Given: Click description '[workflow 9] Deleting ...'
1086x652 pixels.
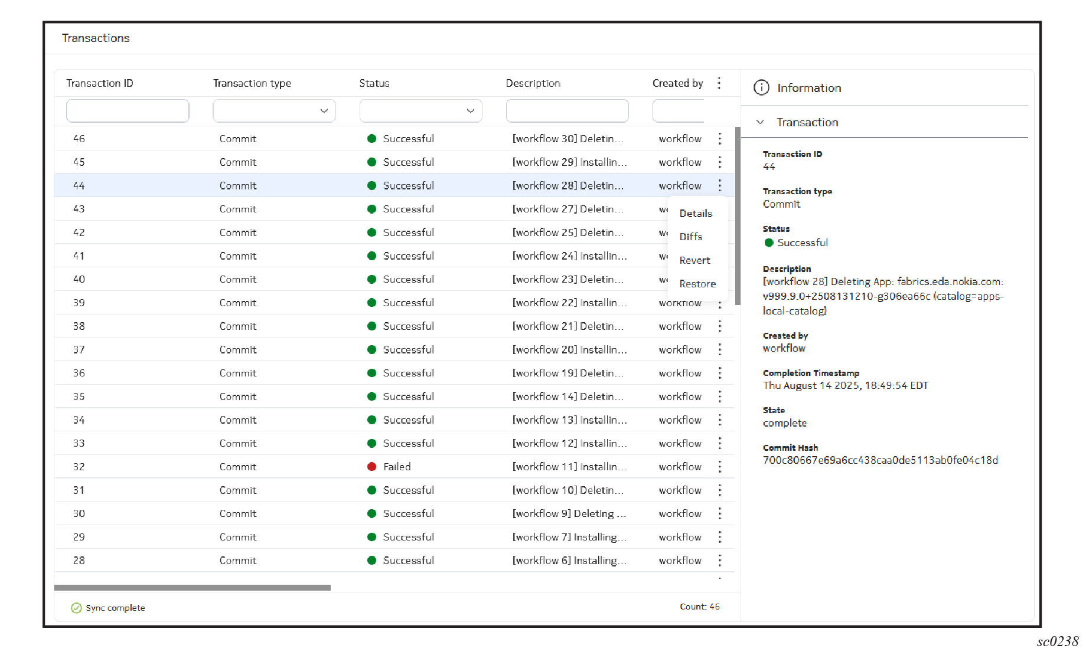Looking at the screenshot, I should (569, 513).
